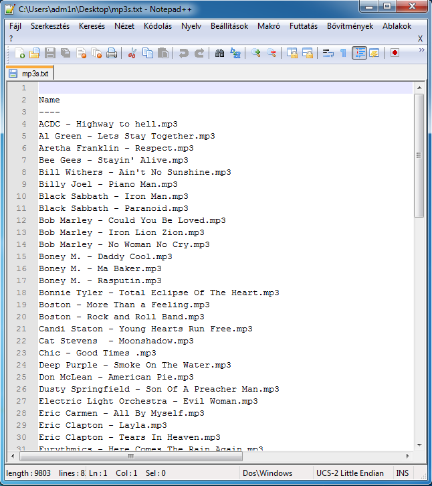
Task: Click the Copy icon in toolbar
Action: coord(147,54)
